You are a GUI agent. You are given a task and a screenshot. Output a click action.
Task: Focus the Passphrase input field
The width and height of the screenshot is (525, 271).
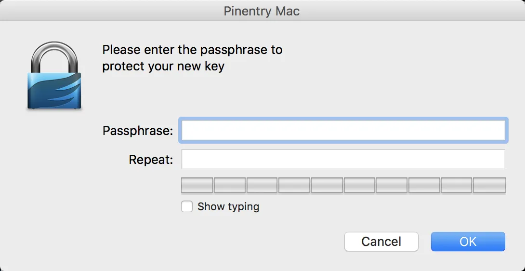pos(343,130)
